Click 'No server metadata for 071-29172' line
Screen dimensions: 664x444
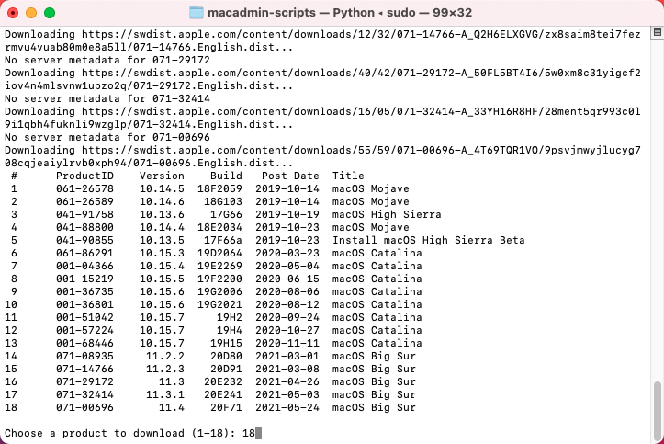[x=107, y=60]
